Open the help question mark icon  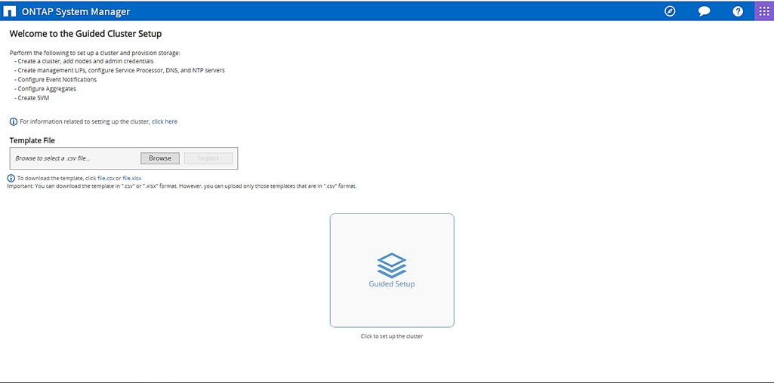point(738,11)
